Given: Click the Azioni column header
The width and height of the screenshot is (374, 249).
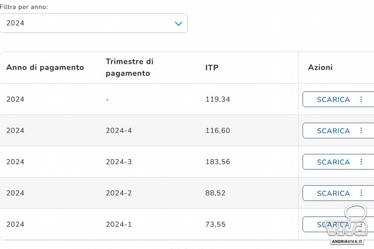Looking at the screenshot, I should click(x=320, y=67).
